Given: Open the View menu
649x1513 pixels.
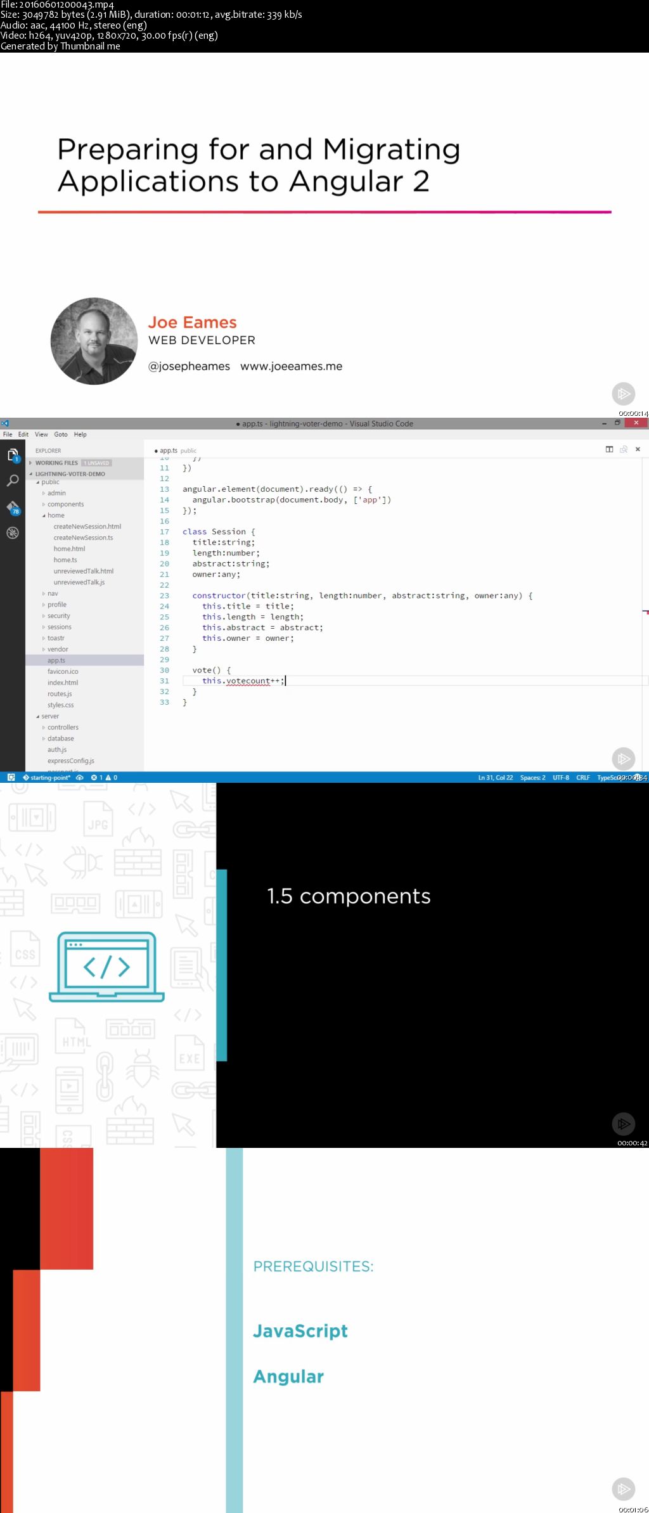Looking at the screenshot, I should tap(41, 434).
